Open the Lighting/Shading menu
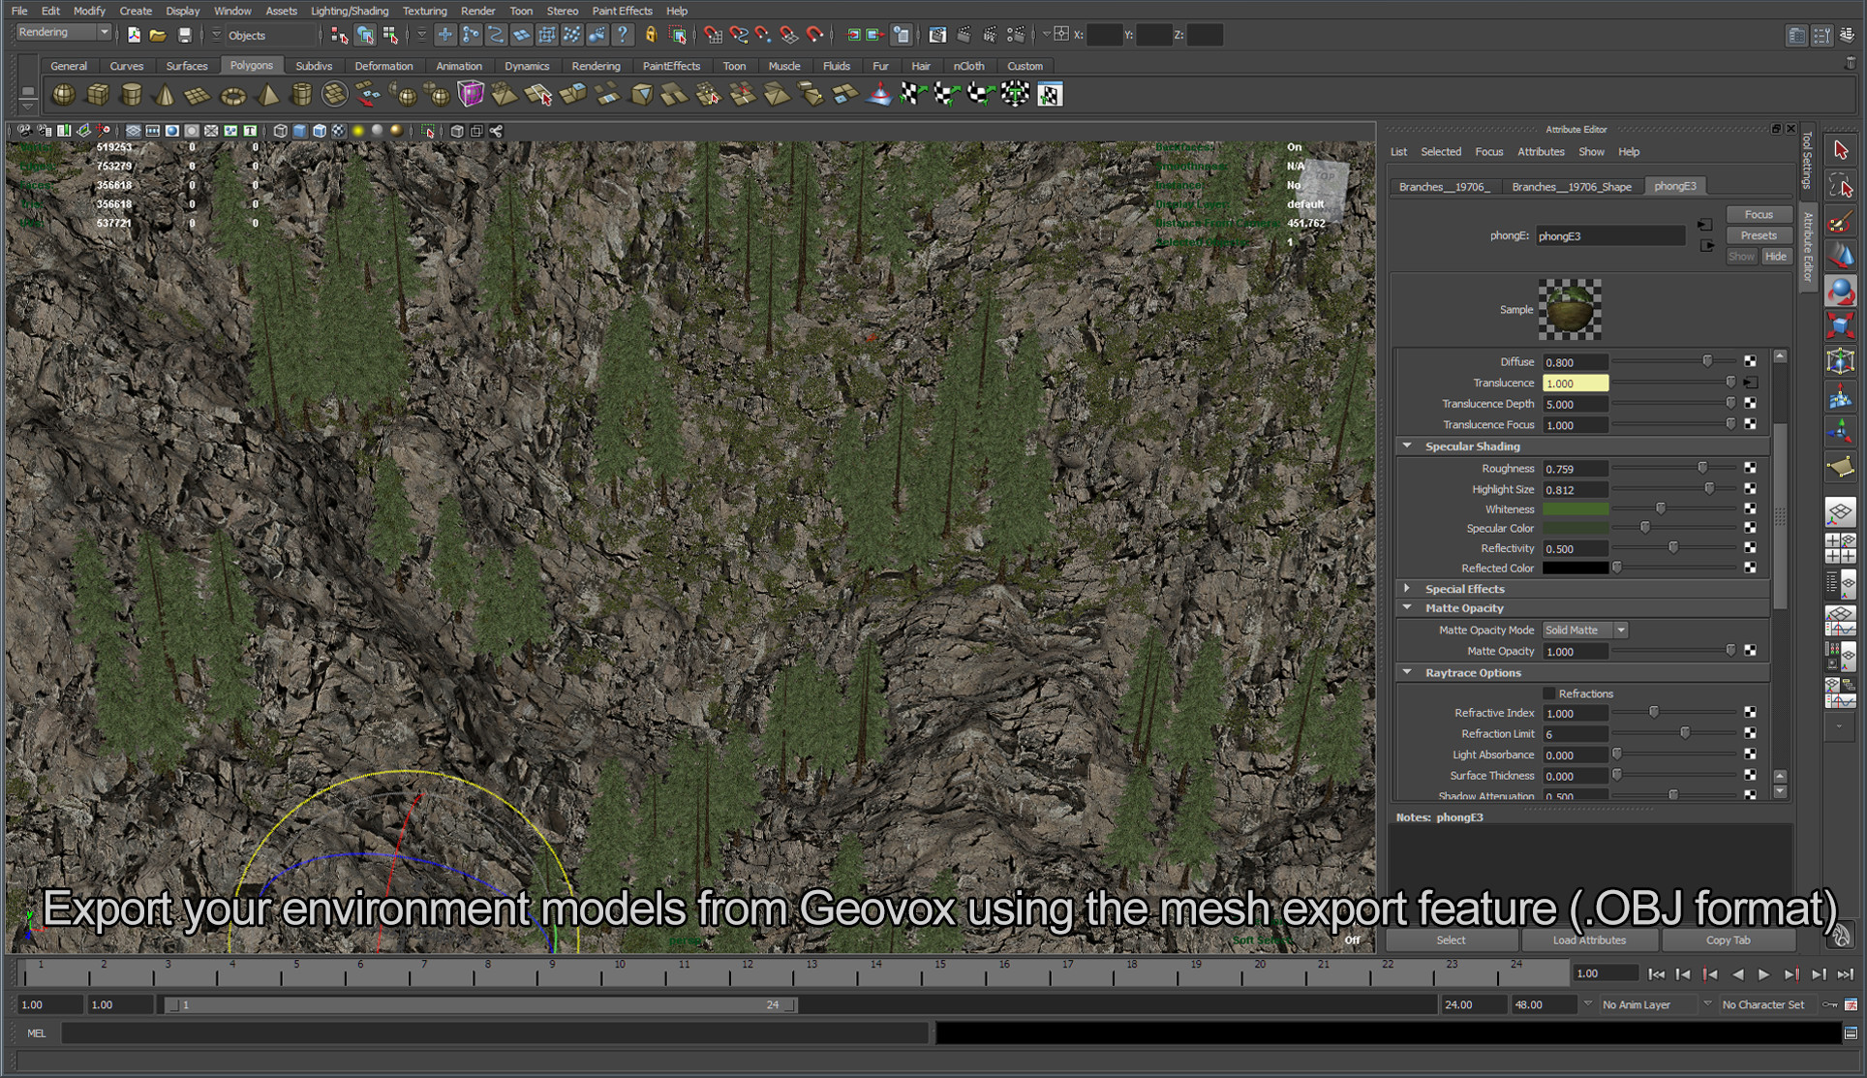 (x=349, y=11)
